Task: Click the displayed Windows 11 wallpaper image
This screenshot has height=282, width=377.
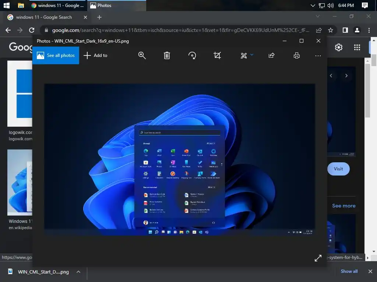Action: [180, 159]
